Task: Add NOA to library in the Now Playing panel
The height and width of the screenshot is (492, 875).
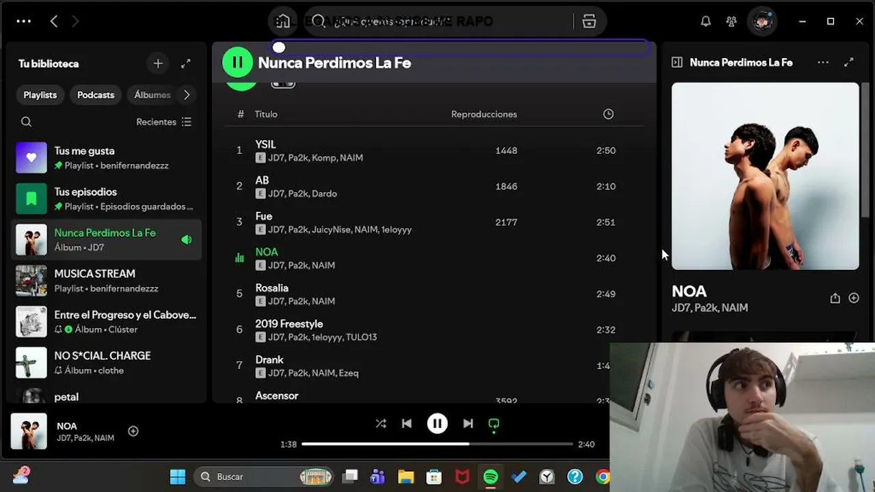Action: (x=854, y=298)
